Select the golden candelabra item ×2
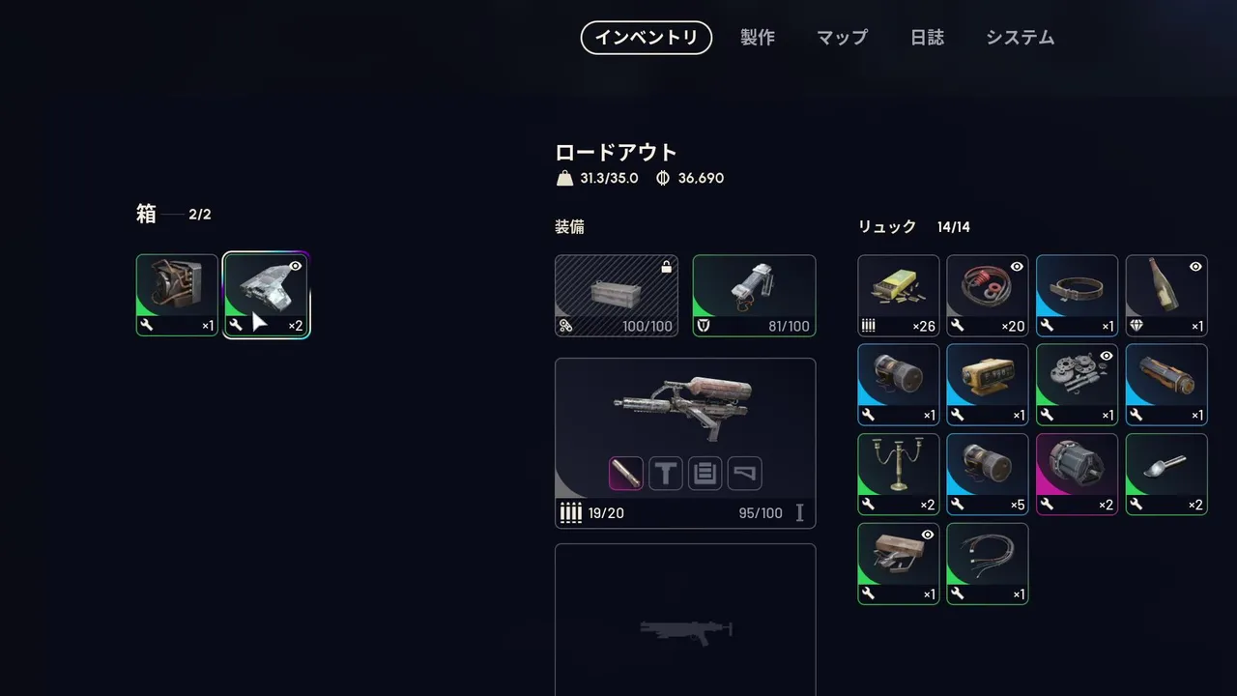This screenshot has height=696, width=1237. 898,475
